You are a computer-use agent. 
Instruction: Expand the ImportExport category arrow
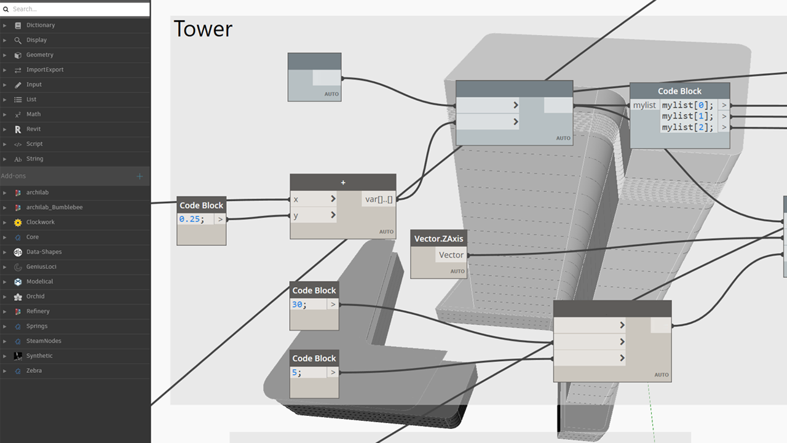coord(5,70)
